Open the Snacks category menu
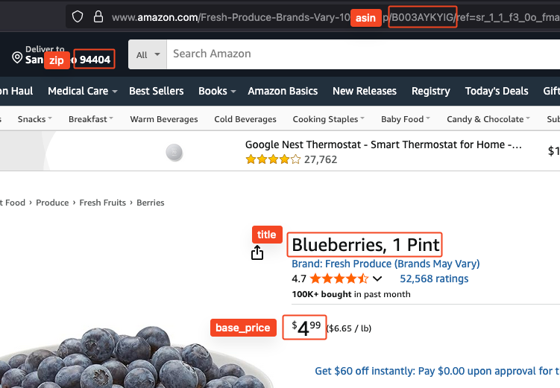 pos(35,119)
